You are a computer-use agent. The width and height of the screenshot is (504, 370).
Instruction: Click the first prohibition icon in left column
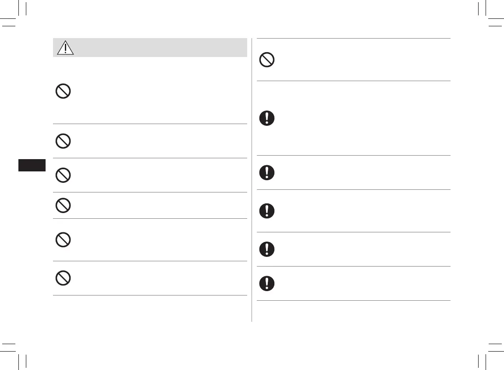tap(63, 91)
